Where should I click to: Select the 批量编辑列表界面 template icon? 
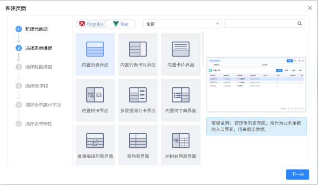pos(95,140)
